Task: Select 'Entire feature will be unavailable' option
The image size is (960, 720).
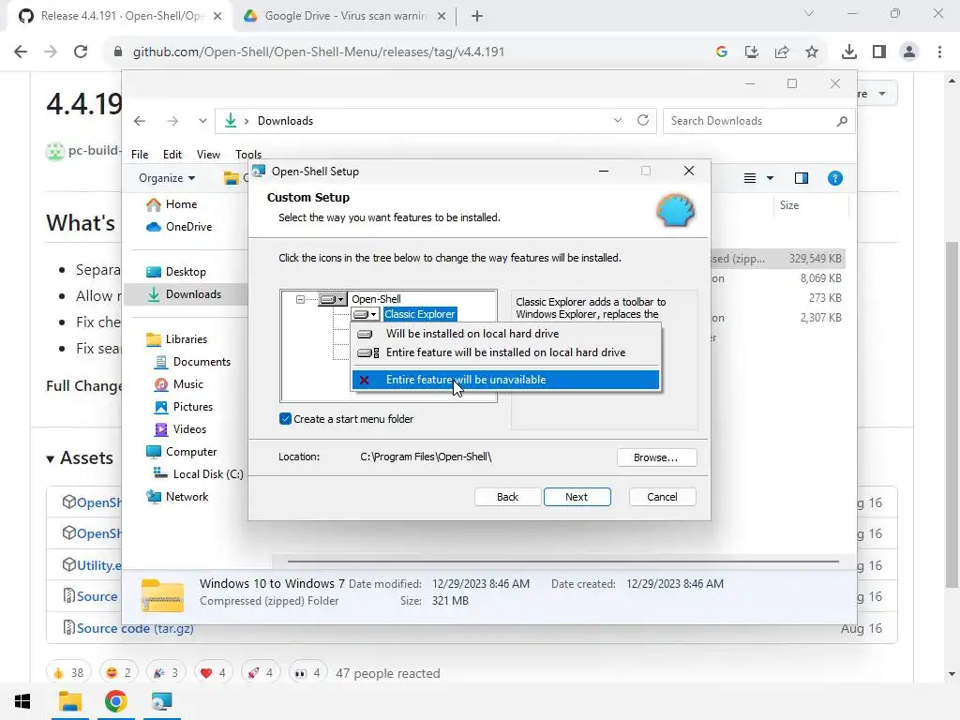Action: [x=505, y=380]
